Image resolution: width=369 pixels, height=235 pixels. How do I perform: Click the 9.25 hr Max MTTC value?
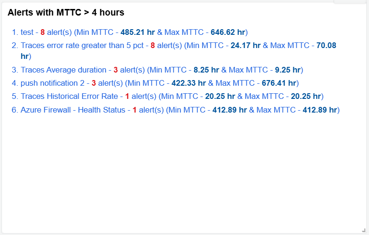coord(287,70)
